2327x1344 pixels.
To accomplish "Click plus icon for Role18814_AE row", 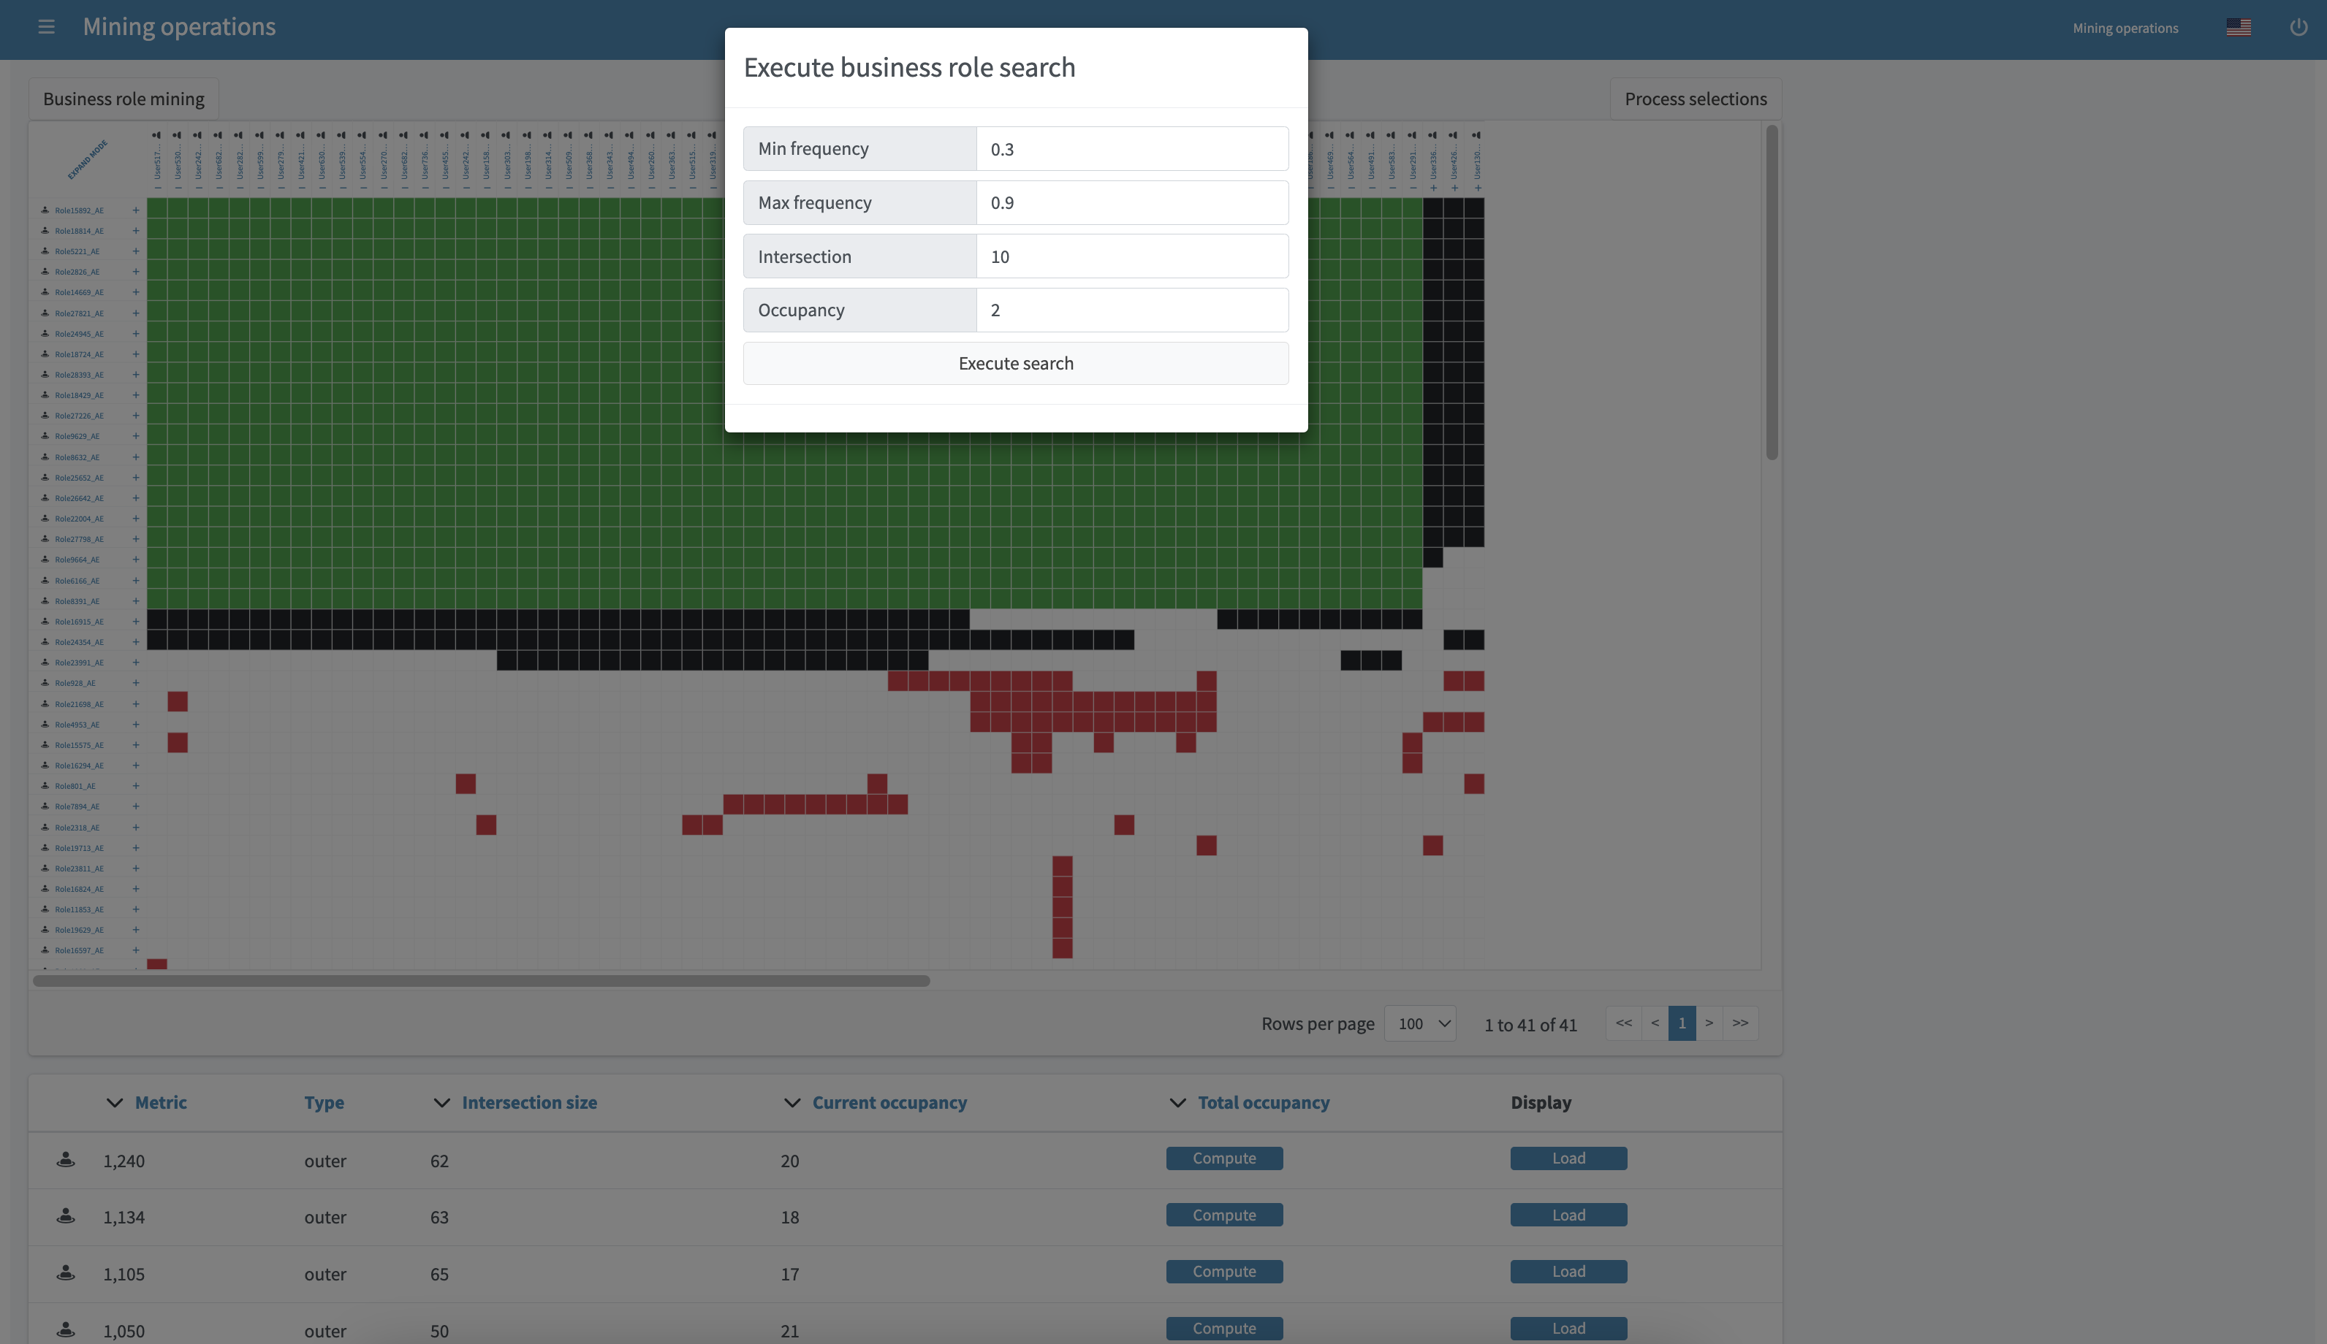I will click(136, 231).
